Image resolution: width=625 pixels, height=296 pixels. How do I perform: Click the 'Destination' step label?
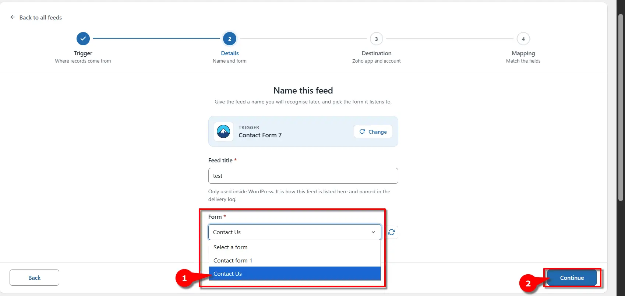(x=377, y=53)
